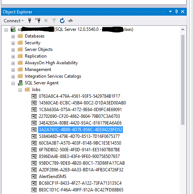Click the Replication folder icon
Screen dimensions: 193x194
[x=20, y=56]
